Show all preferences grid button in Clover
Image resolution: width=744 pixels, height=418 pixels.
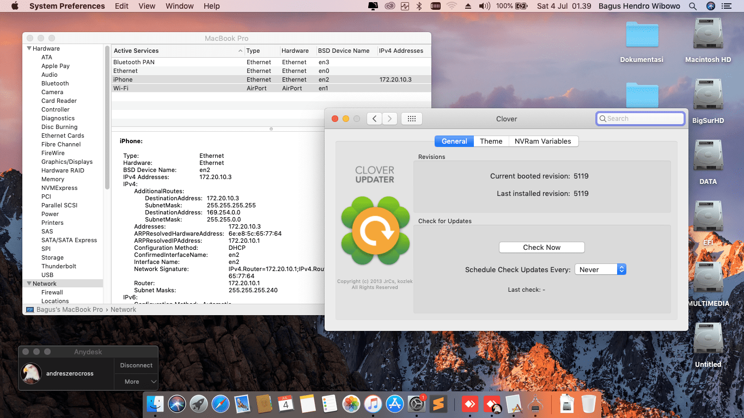click(412, 119)
